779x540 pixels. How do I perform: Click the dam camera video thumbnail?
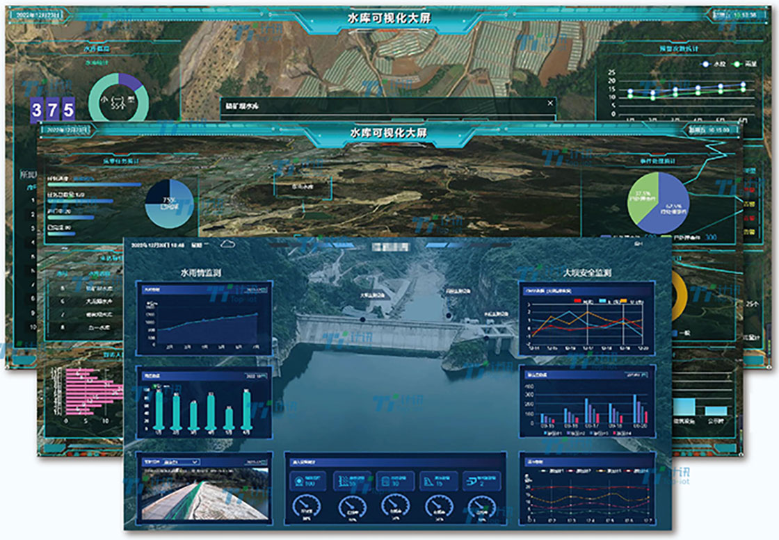pos(204,493)
